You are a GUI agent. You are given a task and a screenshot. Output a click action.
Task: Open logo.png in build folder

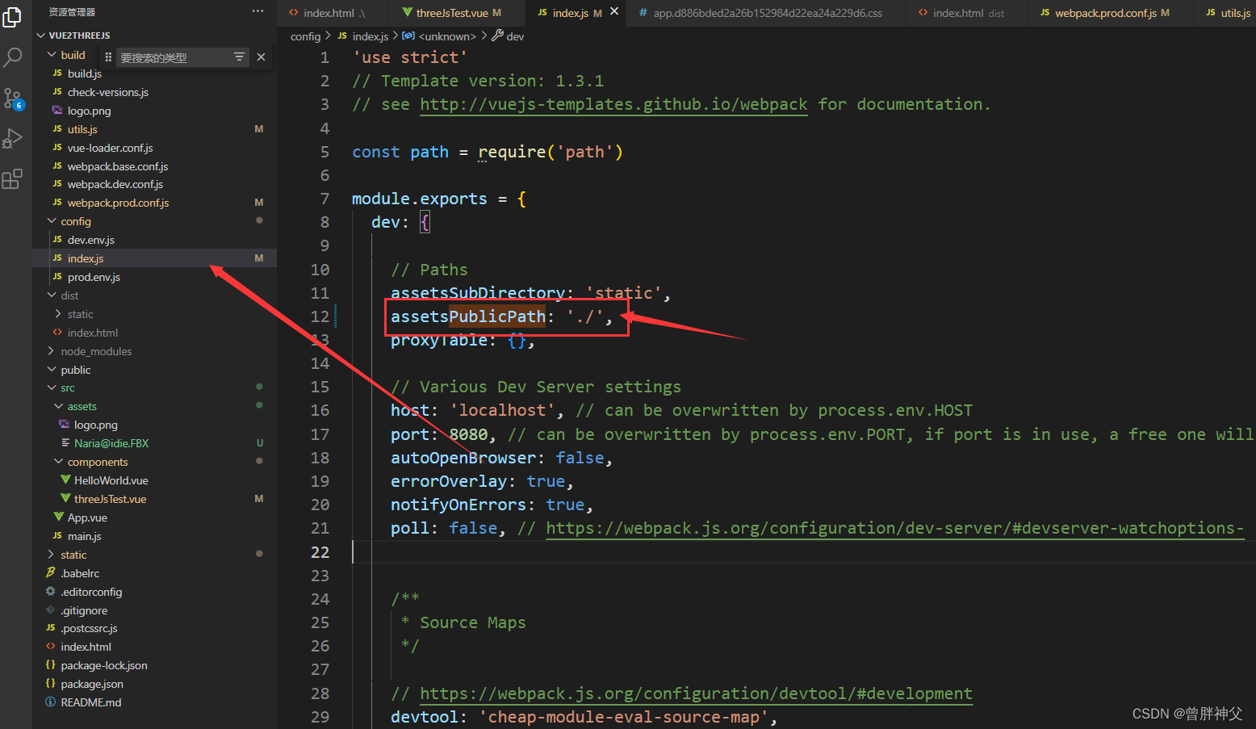tap(89, 111)
